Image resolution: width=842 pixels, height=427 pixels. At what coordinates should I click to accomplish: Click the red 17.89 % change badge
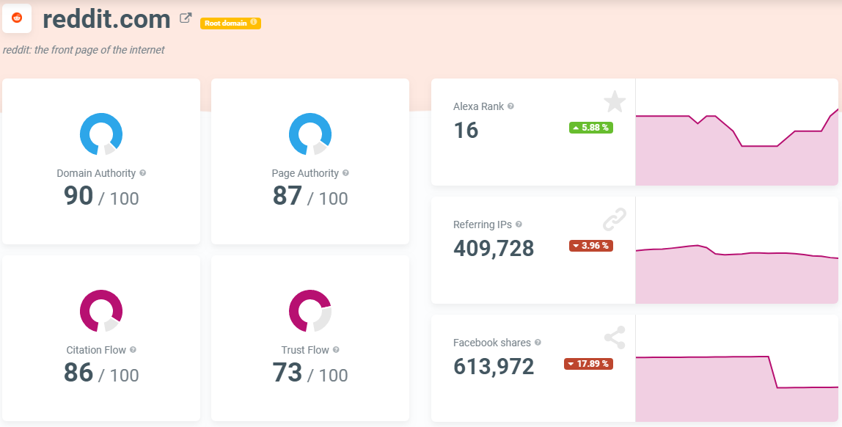pos(588,364)
